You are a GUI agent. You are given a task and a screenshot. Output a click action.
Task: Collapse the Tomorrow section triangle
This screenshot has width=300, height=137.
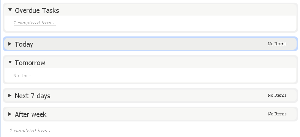[10, 62]
